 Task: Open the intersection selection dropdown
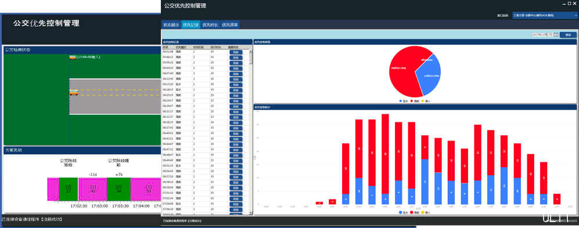(x=545, y=16)
